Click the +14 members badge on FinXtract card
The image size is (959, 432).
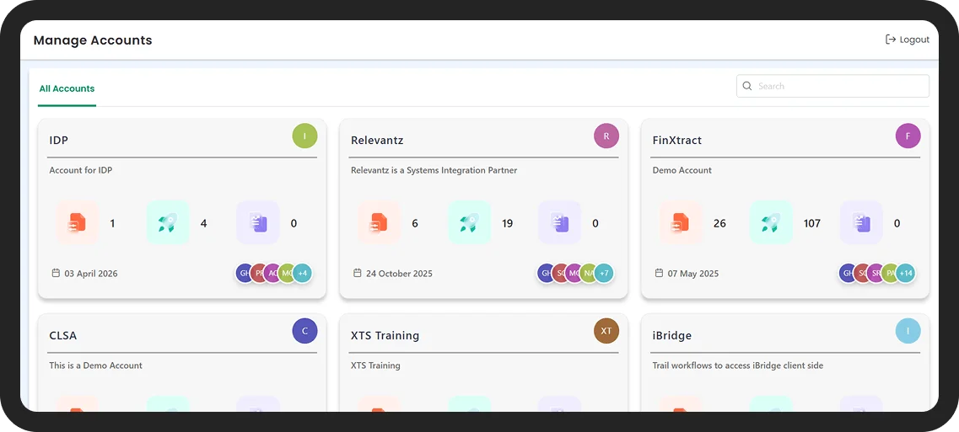pos(905,273)
